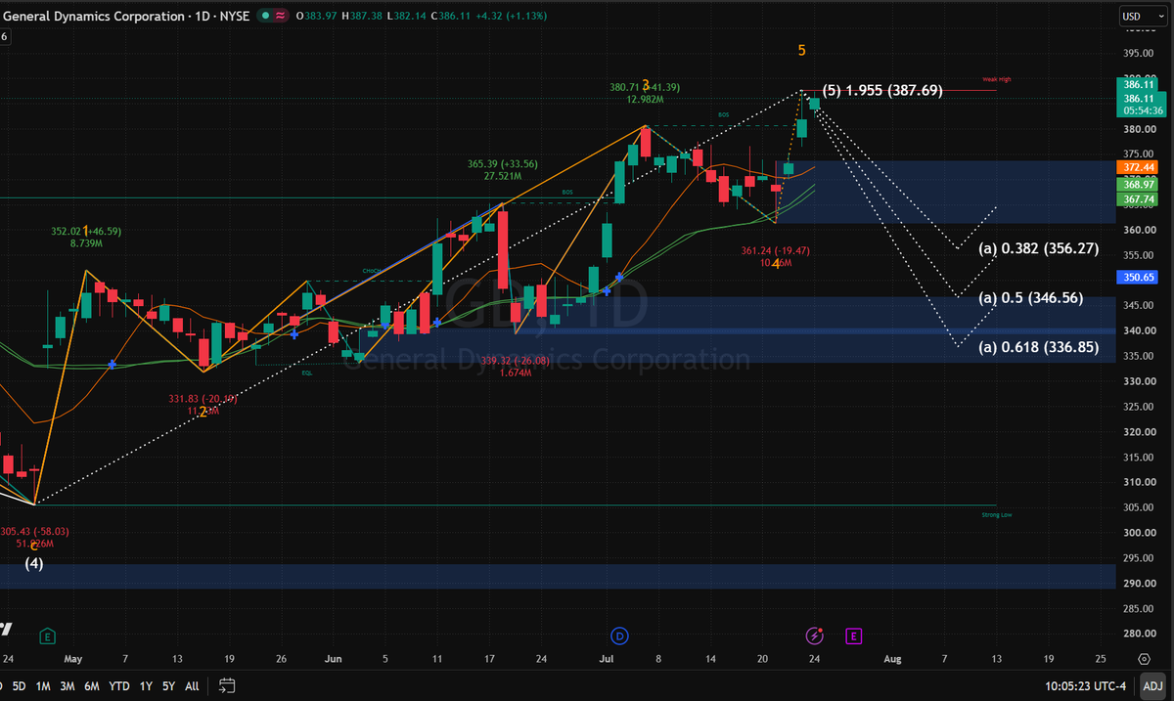Image resolution: width=1174 pixels, height=701 pixels.
Task: Click the orange wave 5 label
Action: [802, 49]
